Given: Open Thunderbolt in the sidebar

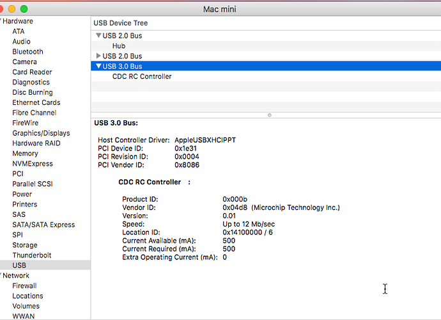Looking at the screenshot, I should (32, 255).
